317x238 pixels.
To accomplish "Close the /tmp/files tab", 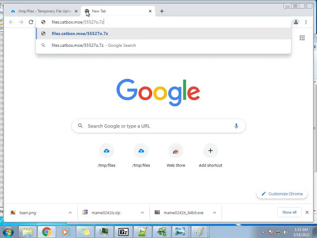I will coord(76,11).
